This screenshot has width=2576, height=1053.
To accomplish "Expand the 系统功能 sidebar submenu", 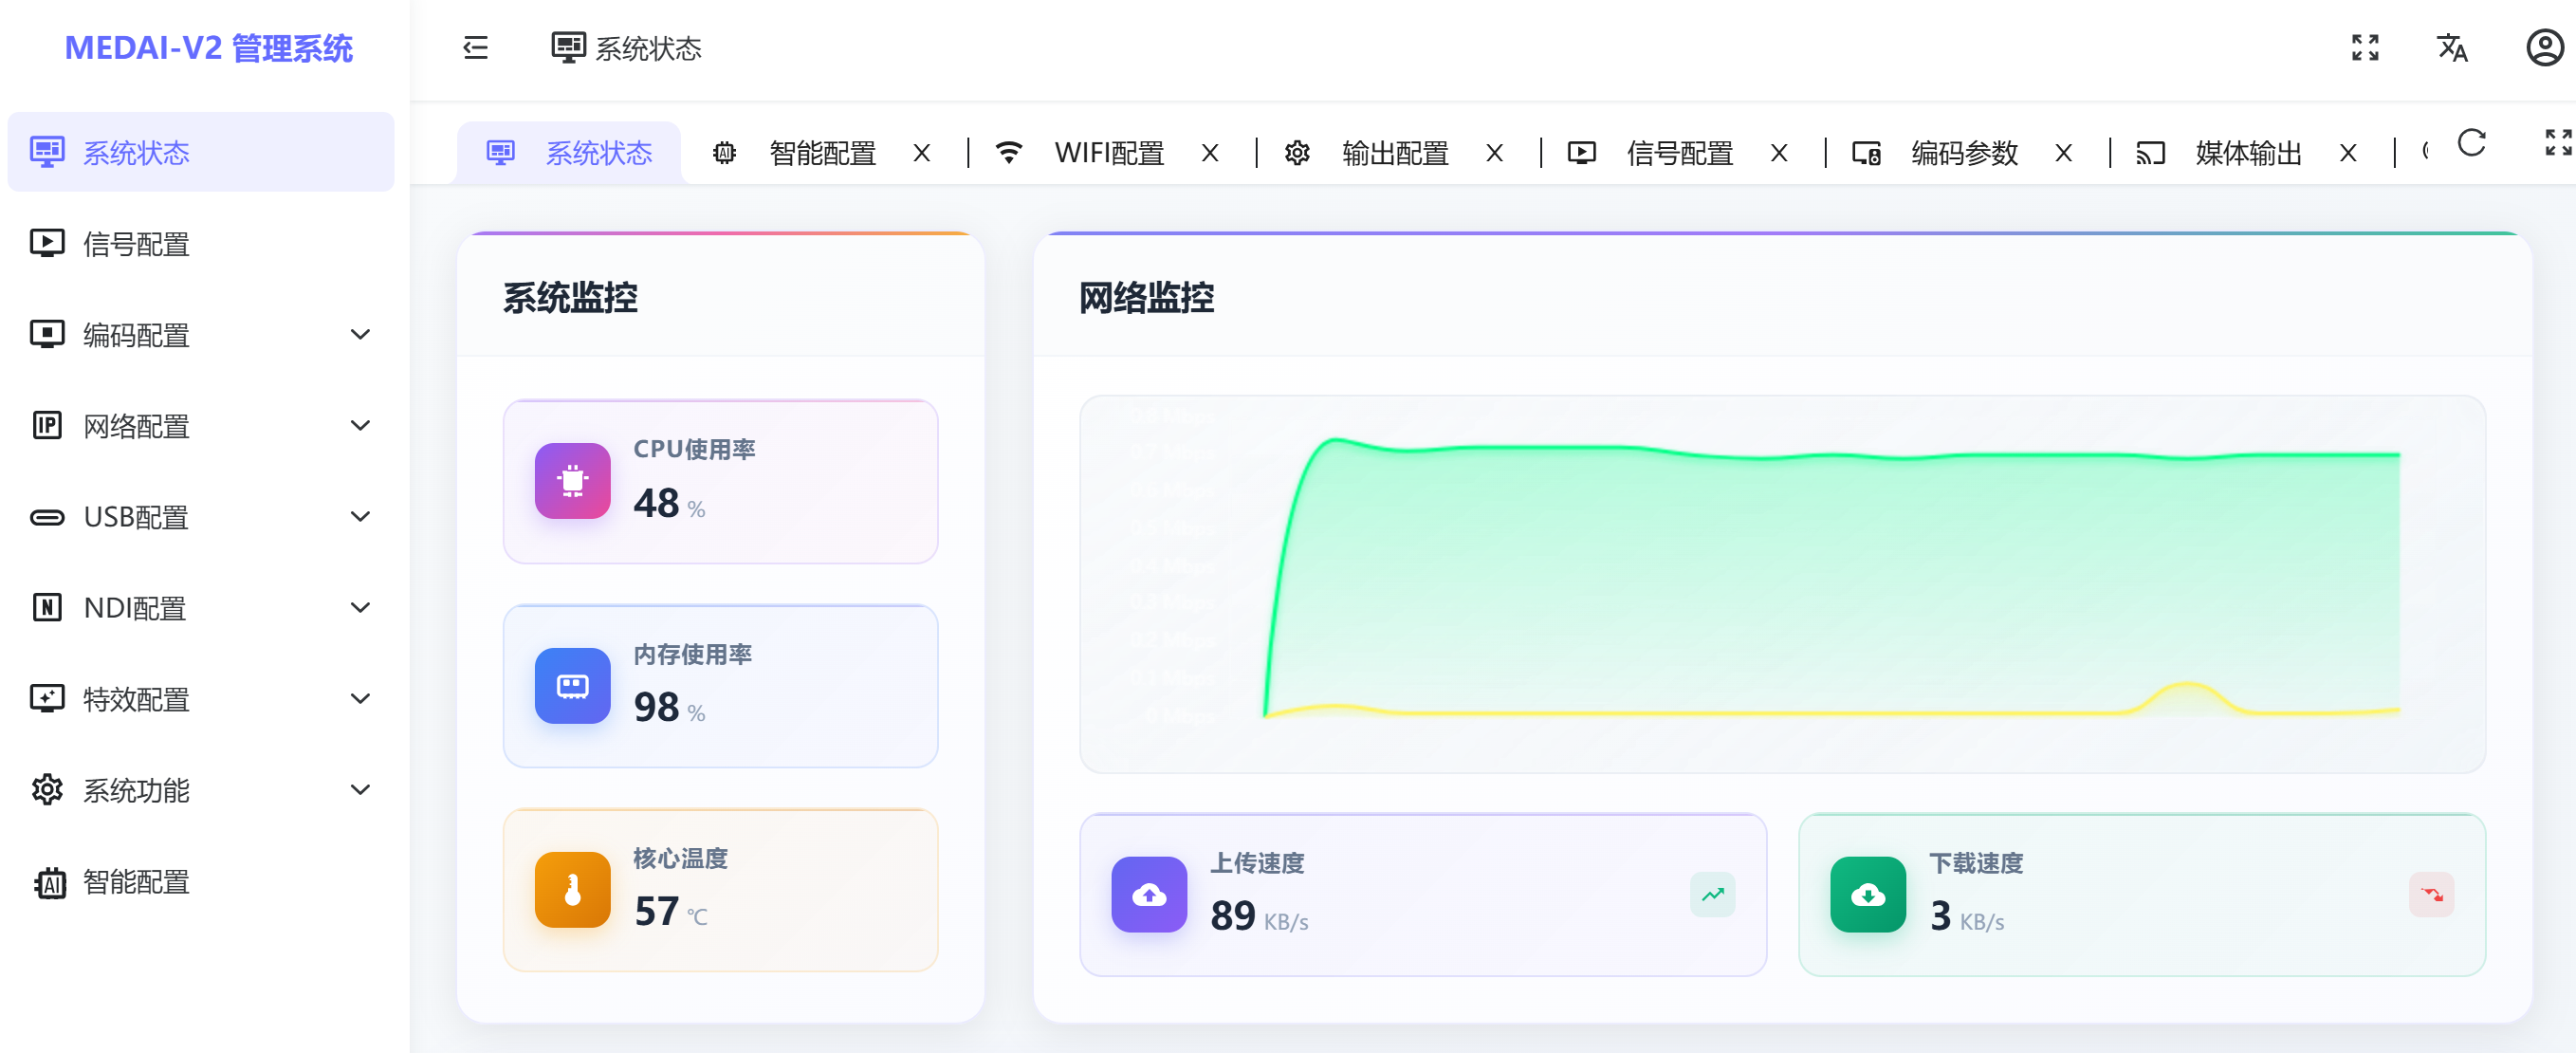I will pyautogui.click(x=201, y=789).
